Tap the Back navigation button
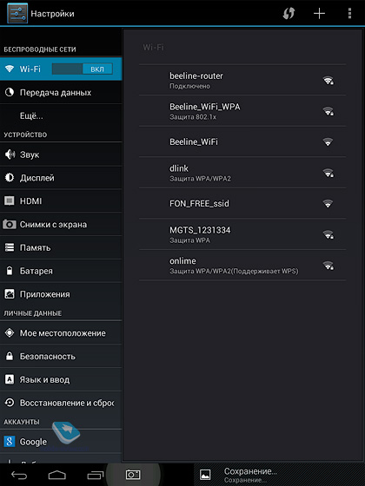365x486 pixels. [x=19, y=475]
